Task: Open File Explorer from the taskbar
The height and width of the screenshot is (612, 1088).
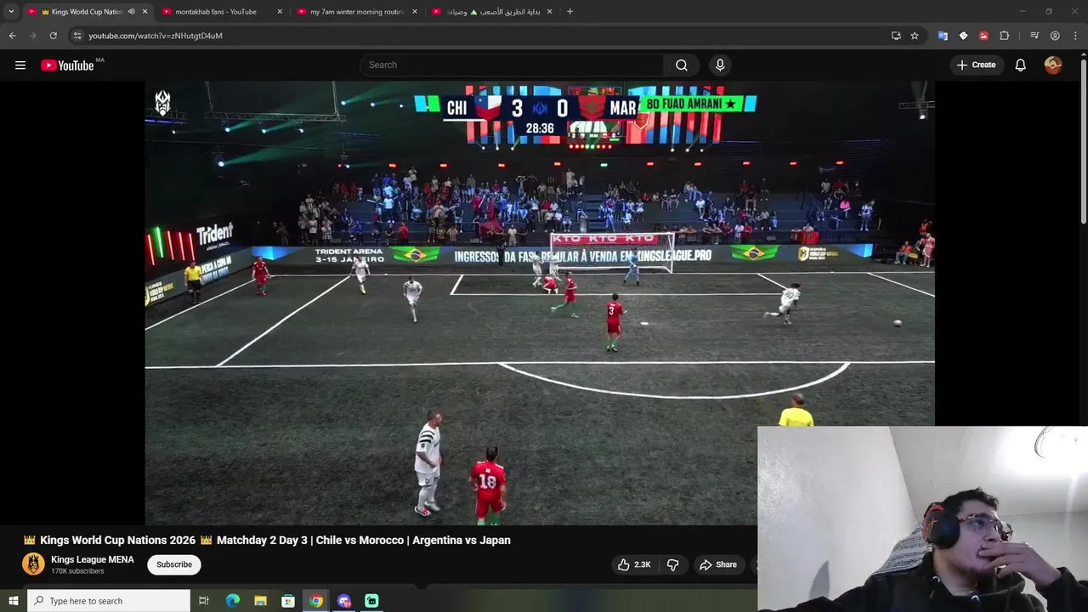Action: [260, 601]
